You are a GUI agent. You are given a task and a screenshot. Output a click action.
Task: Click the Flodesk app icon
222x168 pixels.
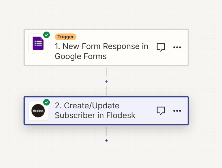tap(38, 111)
